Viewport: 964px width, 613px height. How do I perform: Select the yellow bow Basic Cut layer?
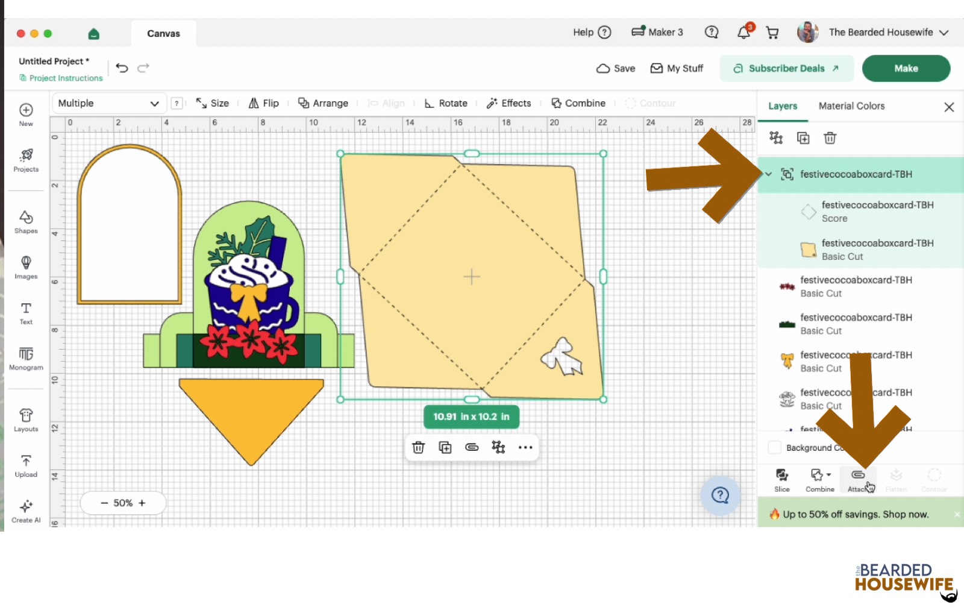coord(861,361)
